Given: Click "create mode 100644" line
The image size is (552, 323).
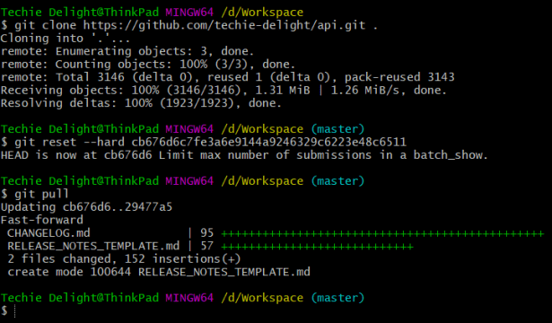Looking at the screenshot, I should (159, 272).
